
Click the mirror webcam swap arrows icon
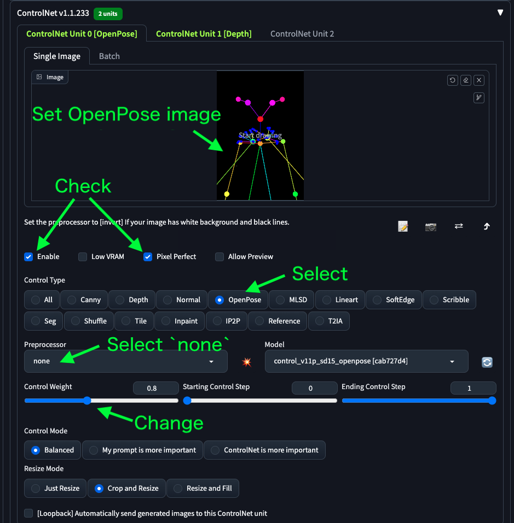coord(459,226)
